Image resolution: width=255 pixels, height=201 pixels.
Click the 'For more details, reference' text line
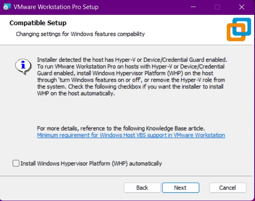[x=121, y=128]
